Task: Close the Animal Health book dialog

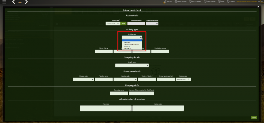Action: [258, 7]
